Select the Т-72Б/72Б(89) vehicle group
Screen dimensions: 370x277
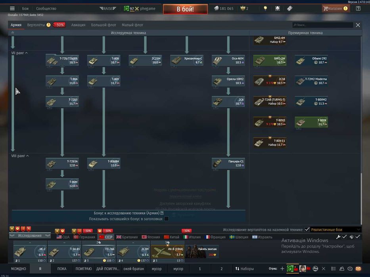click(x=62, y=61)
